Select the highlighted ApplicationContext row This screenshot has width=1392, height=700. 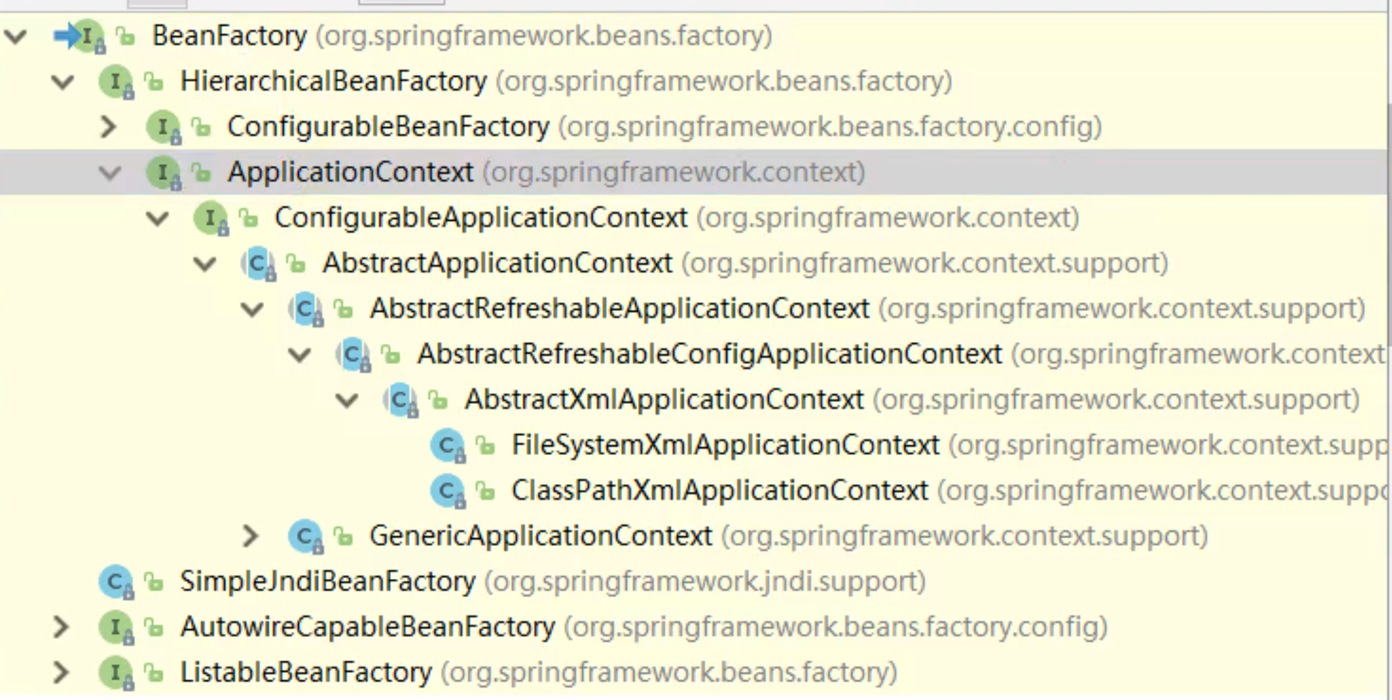click(x=693, y=172)
